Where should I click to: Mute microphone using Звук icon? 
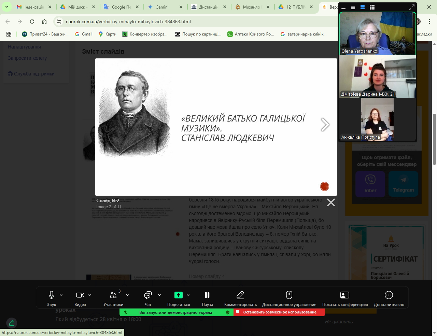[x=51, y=295]
